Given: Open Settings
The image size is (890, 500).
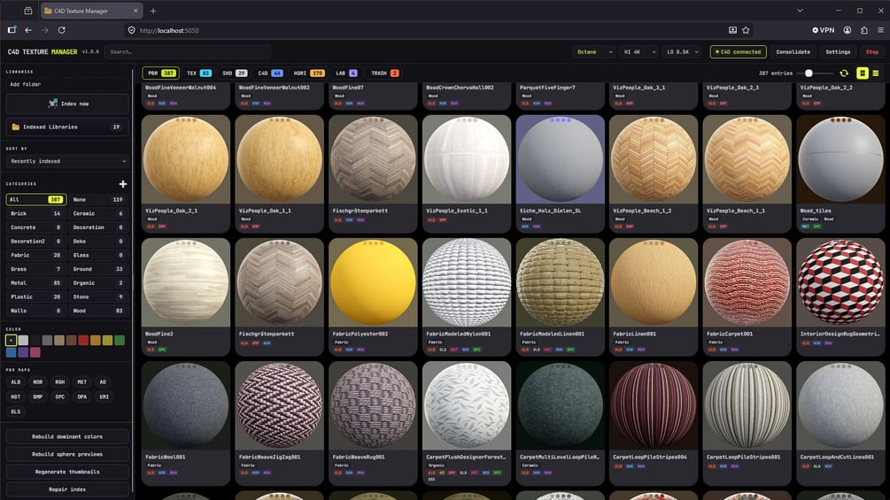Looking at the screenshot, I should point(838,51).
